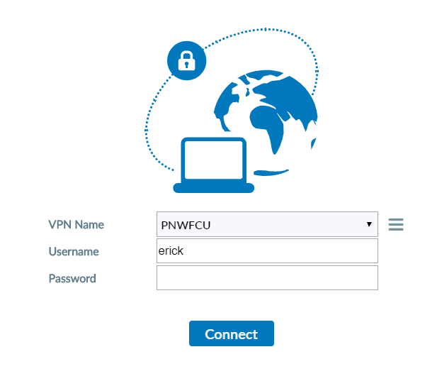Place the cursor after the text erick
This screenshot has height=381, width=437.
(x=184, y=251)
